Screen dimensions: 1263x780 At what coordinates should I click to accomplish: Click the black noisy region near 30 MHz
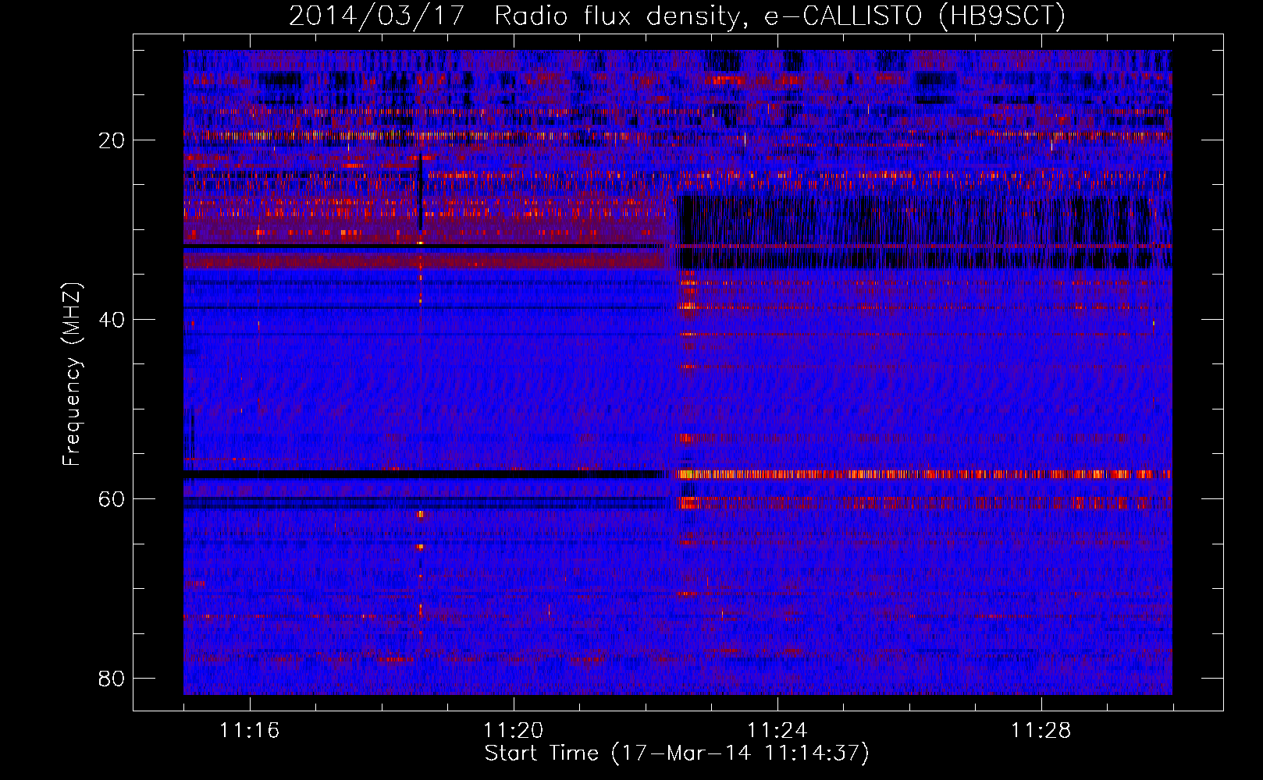pos(923,232)
